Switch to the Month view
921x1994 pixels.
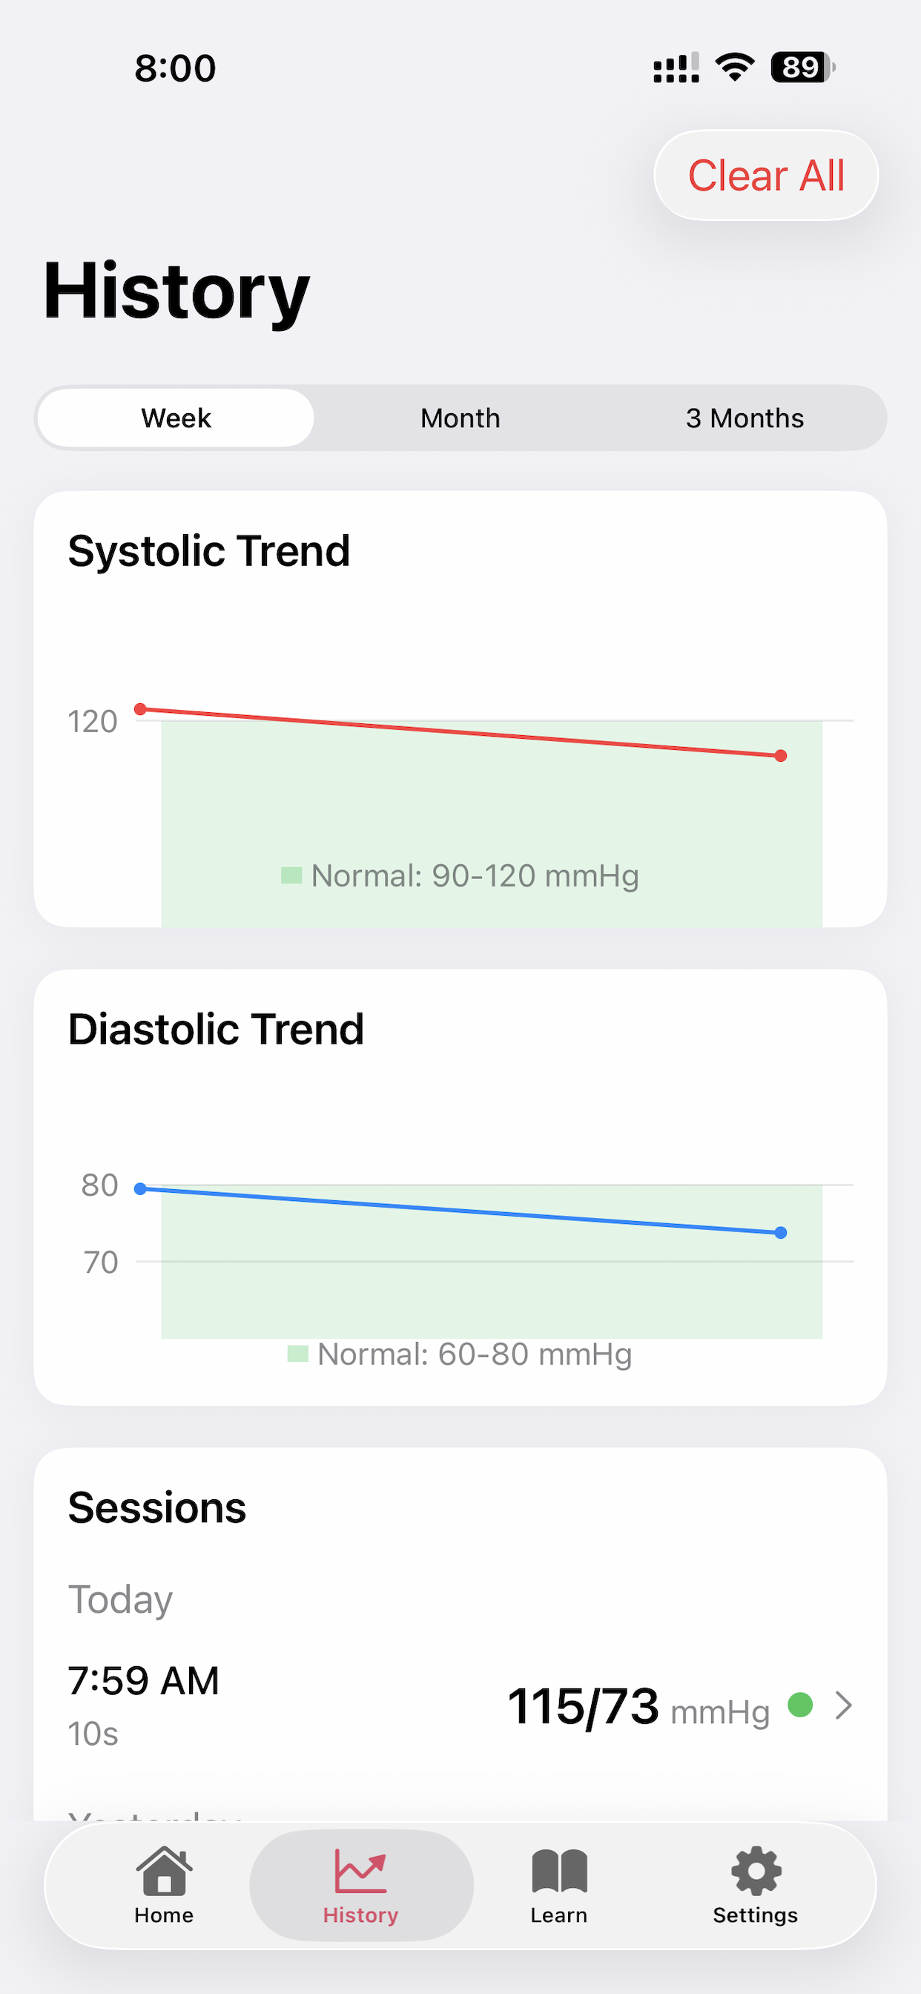click(460, 418)
